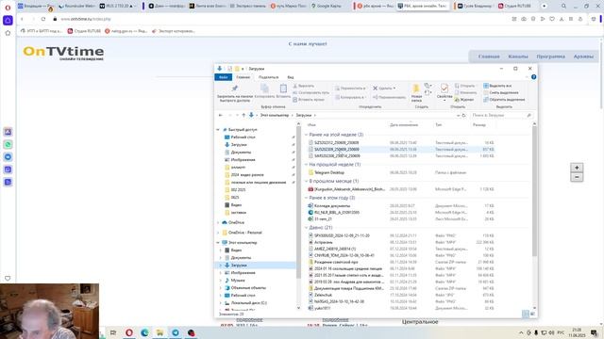Open 3D Objects folder in tree
Viewport: 604px width, 339px height.
(248, 288)
